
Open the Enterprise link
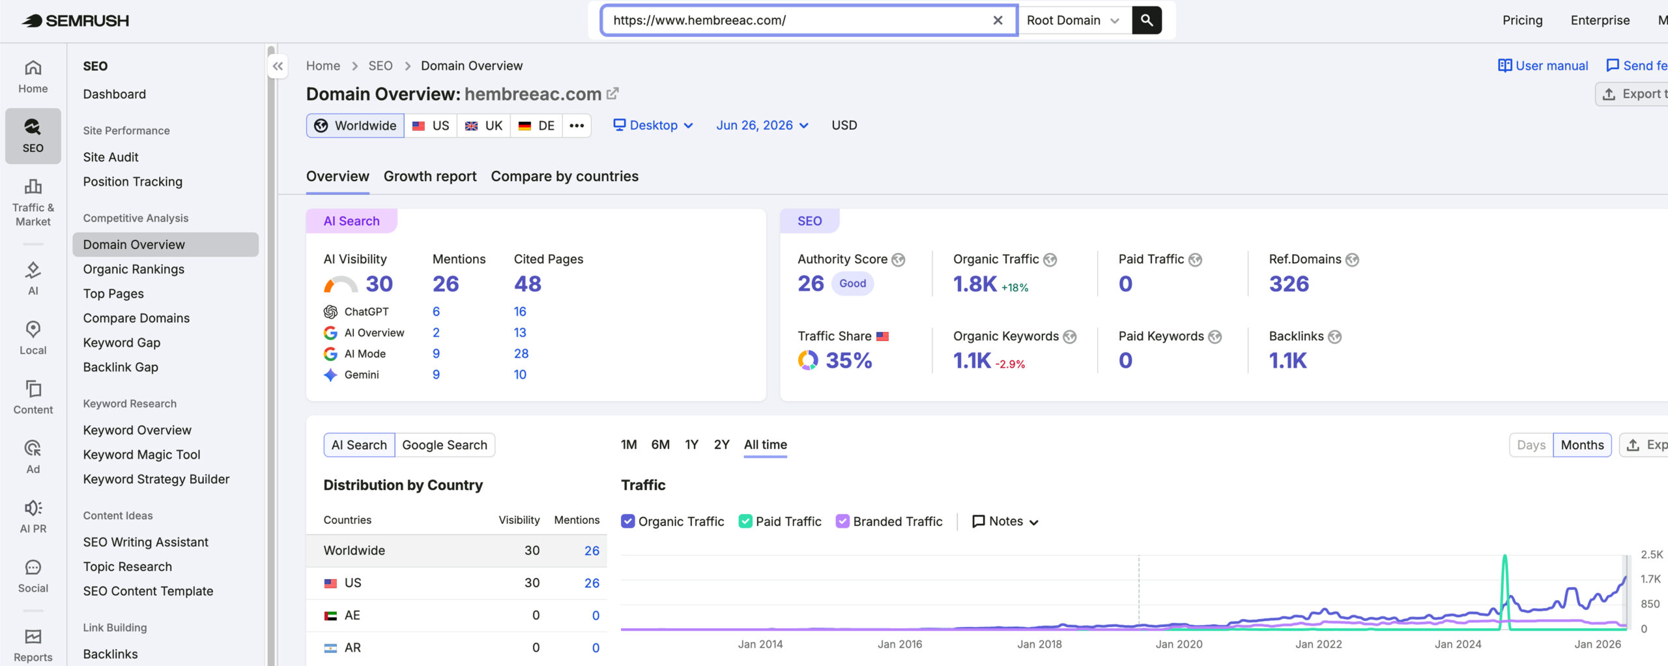1600,20
